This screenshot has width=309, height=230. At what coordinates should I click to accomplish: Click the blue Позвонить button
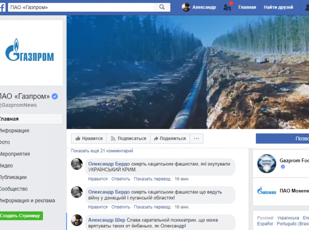282,139
